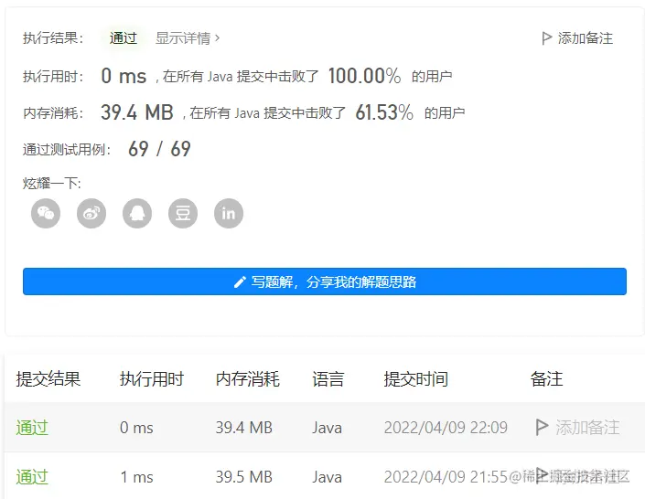
Task: Share result via Weibo icon
Action: tap(91, 213)
